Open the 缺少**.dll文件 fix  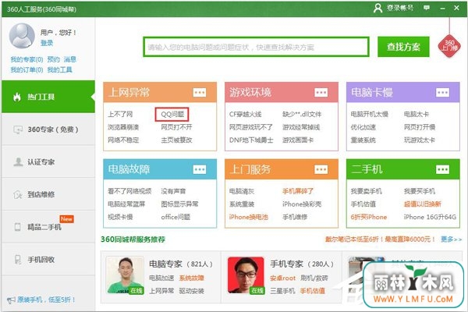(x=302, y=114)
